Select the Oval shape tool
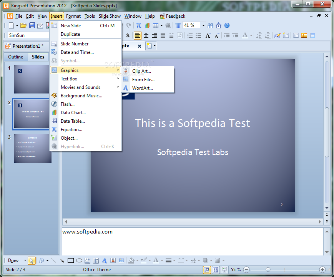 tap(79, 260)
